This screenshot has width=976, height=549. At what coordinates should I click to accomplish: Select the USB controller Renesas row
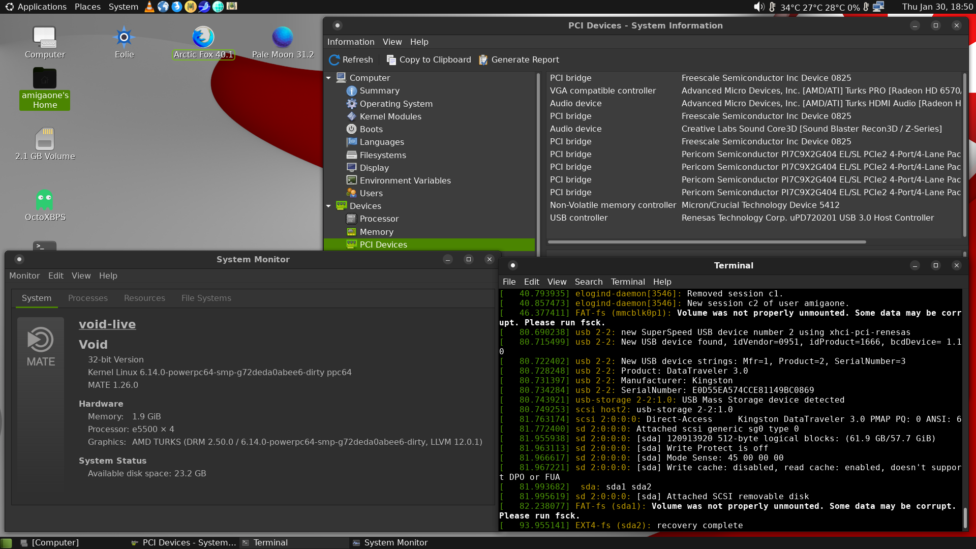[755, 218]
